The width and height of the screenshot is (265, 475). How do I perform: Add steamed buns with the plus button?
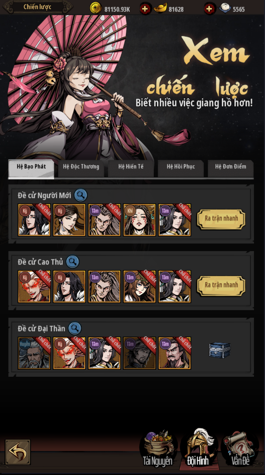point(209,9)
